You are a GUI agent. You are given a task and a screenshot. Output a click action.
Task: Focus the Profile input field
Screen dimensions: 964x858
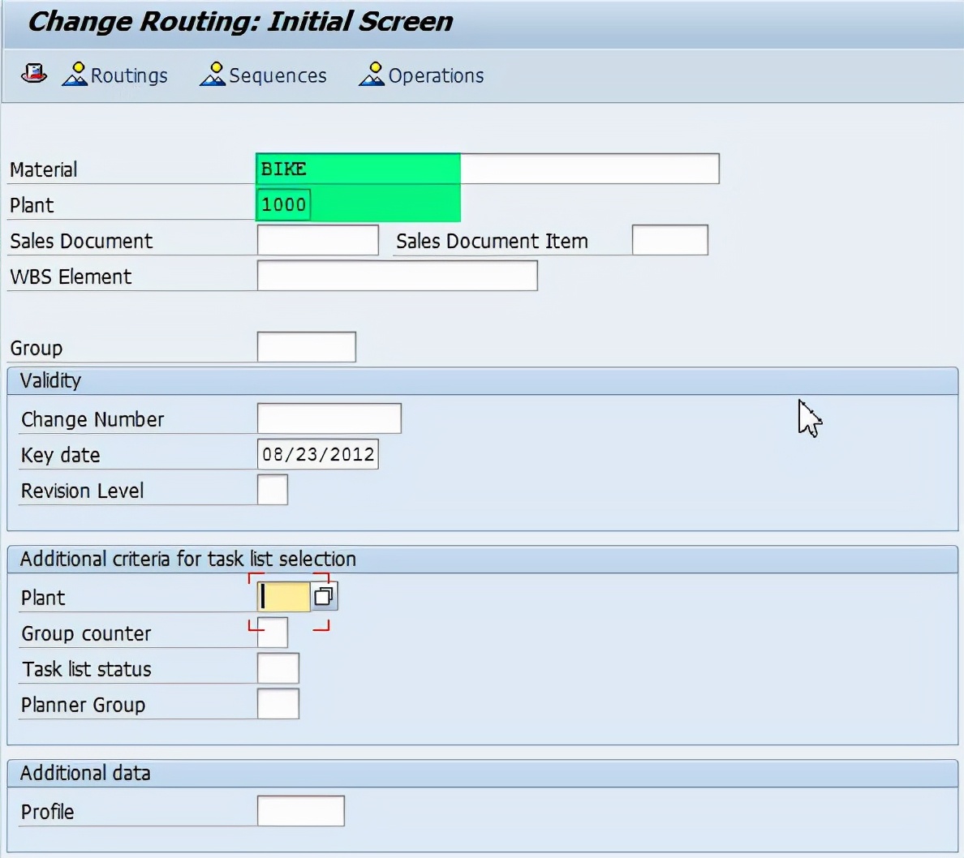click(300, 812)
